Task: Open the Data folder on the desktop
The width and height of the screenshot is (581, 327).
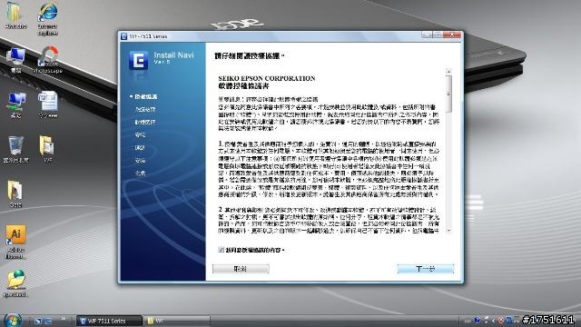Action: [x=15, y=193]
